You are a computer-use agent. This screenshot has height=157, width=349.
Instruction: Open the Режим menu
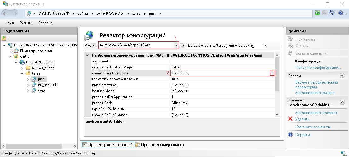(26, 23)
